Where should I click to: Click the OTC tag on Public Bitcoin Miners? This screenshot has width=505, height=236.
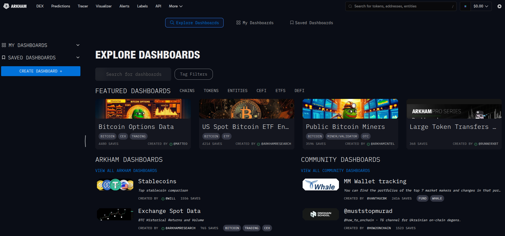coord(366,136)
